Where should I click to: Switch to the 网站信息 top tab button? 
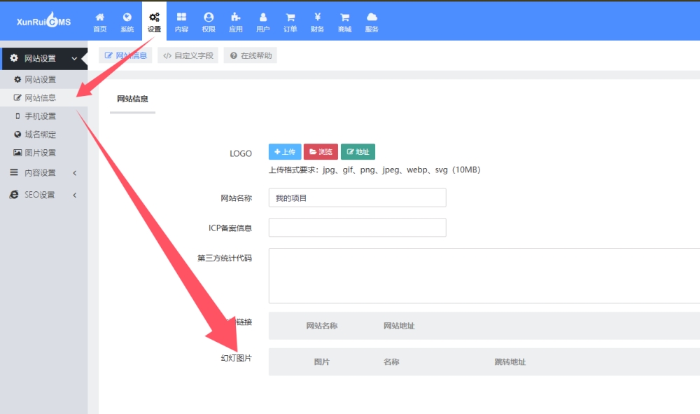pos(125,55)
